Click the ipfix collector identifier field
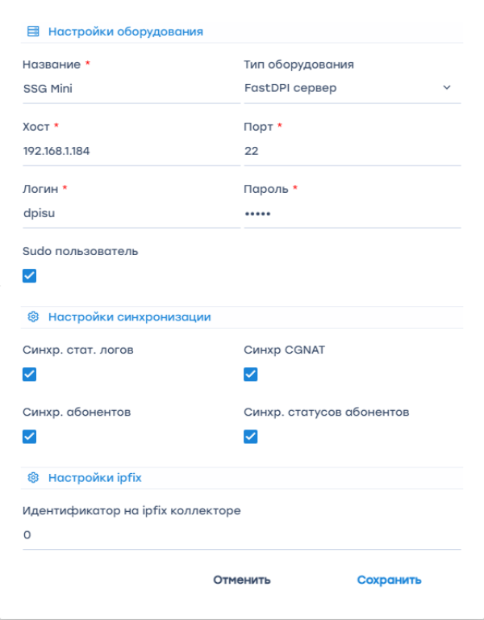 click(x=242, y=535)
